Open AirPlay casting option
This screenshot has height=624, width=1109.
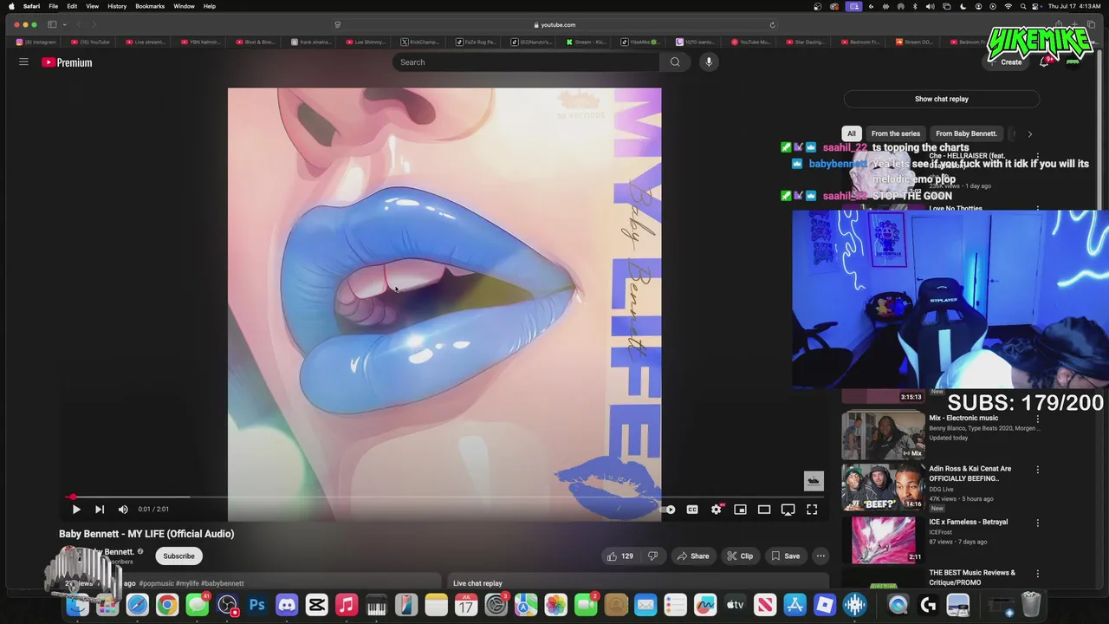pos(788,510)
